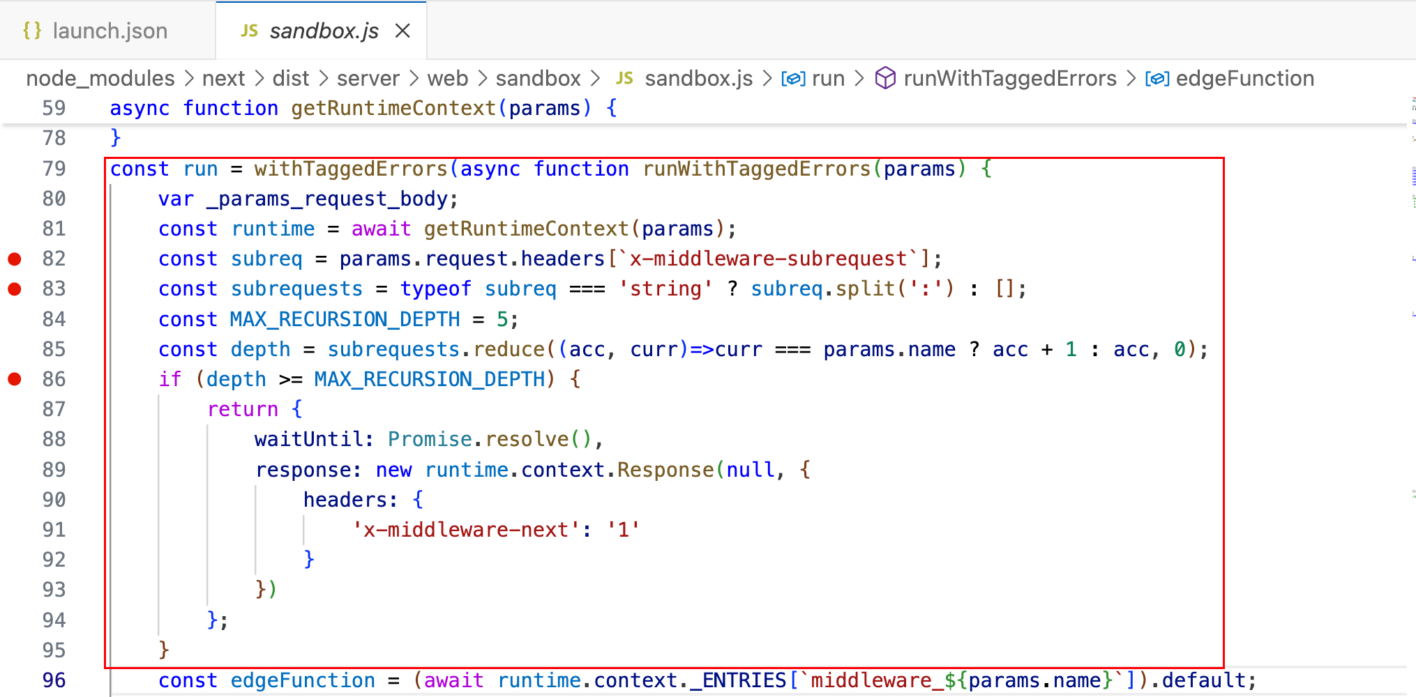Remove the breakpoint on line 82
The height and width of the screenshot is (697, 1416).
pyautogui.click(x=15, y=259)
